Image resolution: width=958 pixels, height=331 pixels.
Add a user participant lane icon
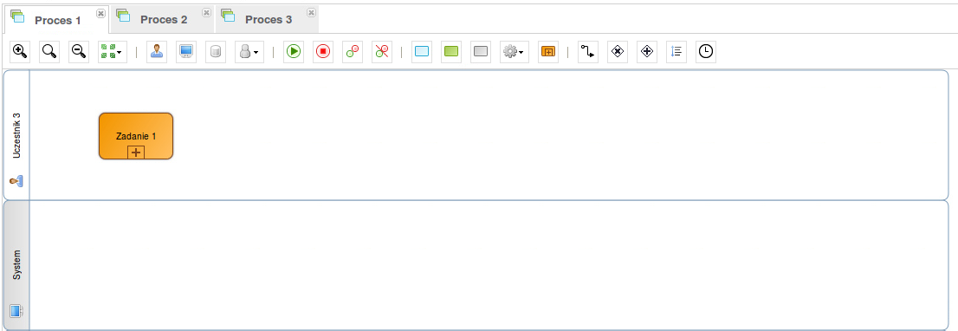pyautogui.click(x=157, y=52)
